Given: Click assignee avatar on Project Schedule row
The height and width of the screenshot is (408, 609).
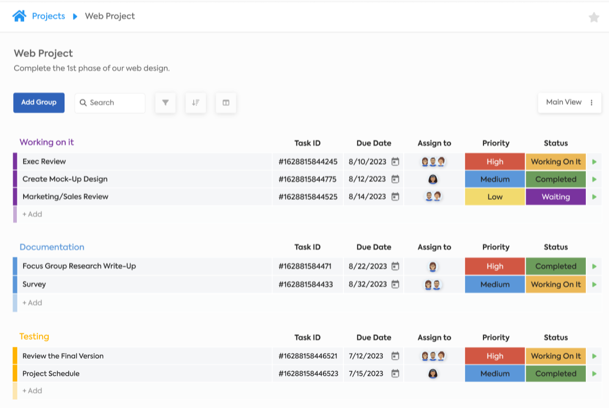Looking at the screenshot, I should coord(433,373).
